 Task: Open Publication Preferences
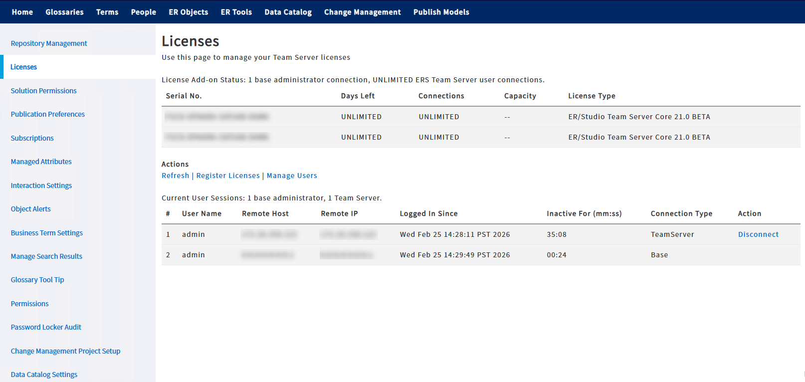[x=48, y=114]
